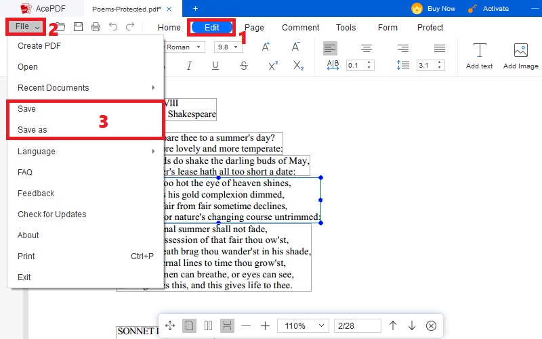The width and height of the screenshot is (542, 339).
Task: Select the Add Image tool
Action: point(520,56)
